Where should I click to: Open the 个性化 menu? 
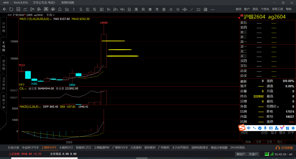[x=265, y=9]
